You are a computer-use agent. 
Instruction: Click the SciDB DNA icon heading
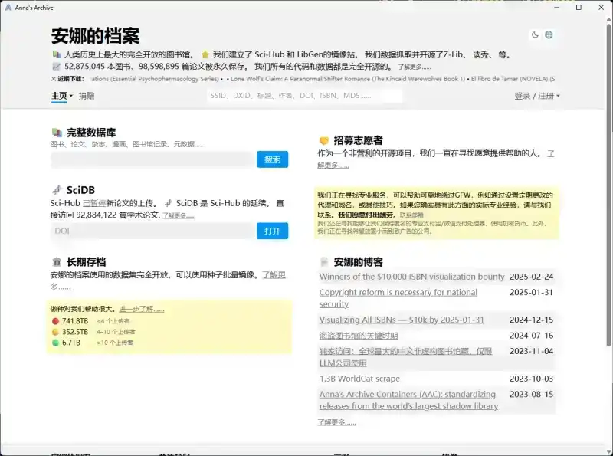pos(57,190)
